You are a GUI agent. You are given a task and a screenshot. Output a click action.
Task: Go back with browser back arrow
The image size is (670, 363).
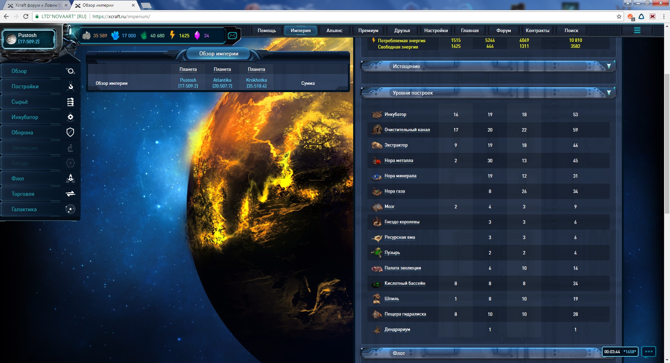pos(6,16)
